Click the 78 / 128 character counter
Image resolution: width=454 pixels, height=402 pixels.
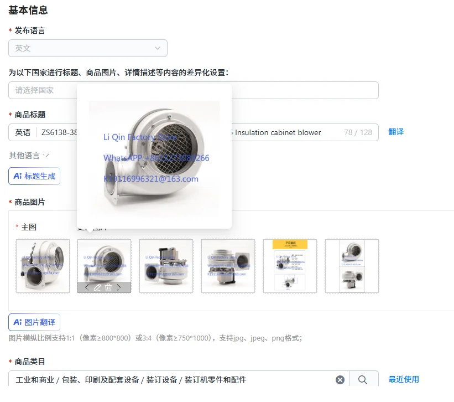click(358, 132)
